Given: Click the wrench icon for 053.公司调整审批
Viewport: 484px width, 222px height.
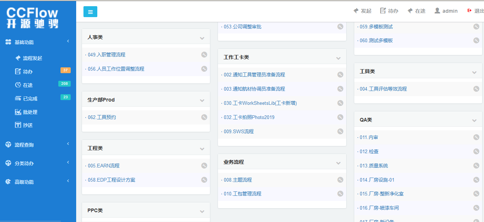Looking at the screenshot, I should click(340, 27).
